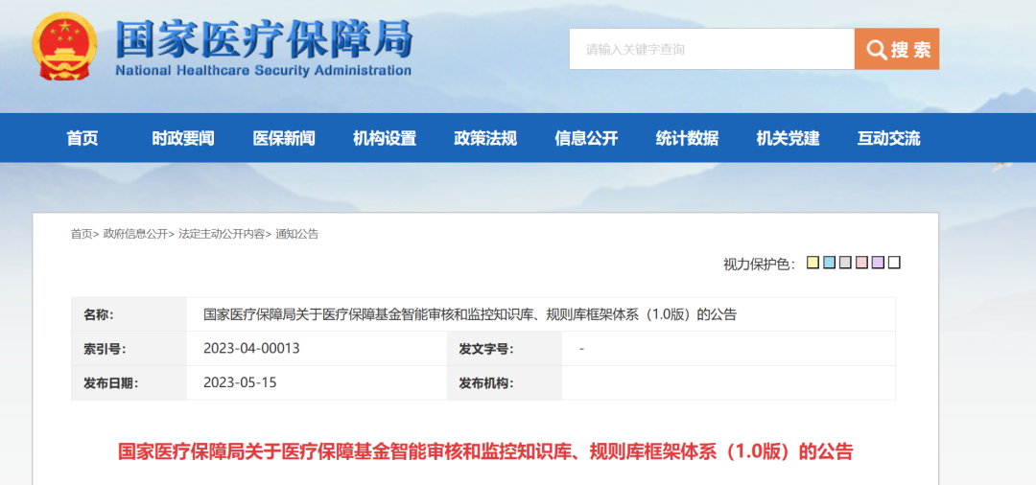Click the 名称 label cell
The height and width of the screenshot is (485, 1036).
point(129,314)
